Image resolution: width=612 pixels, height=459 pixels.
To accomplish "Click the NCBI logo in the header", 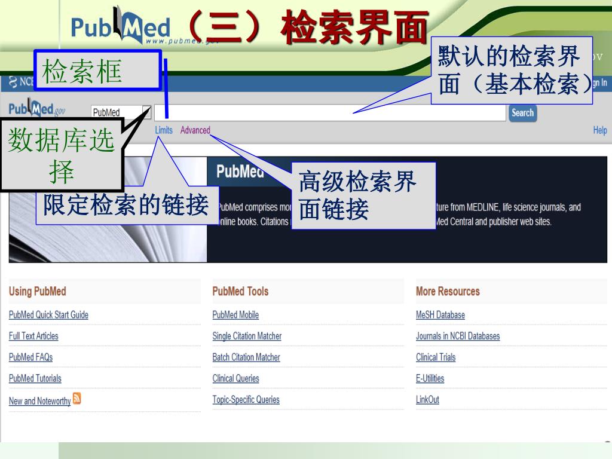I will click(21, 82).
